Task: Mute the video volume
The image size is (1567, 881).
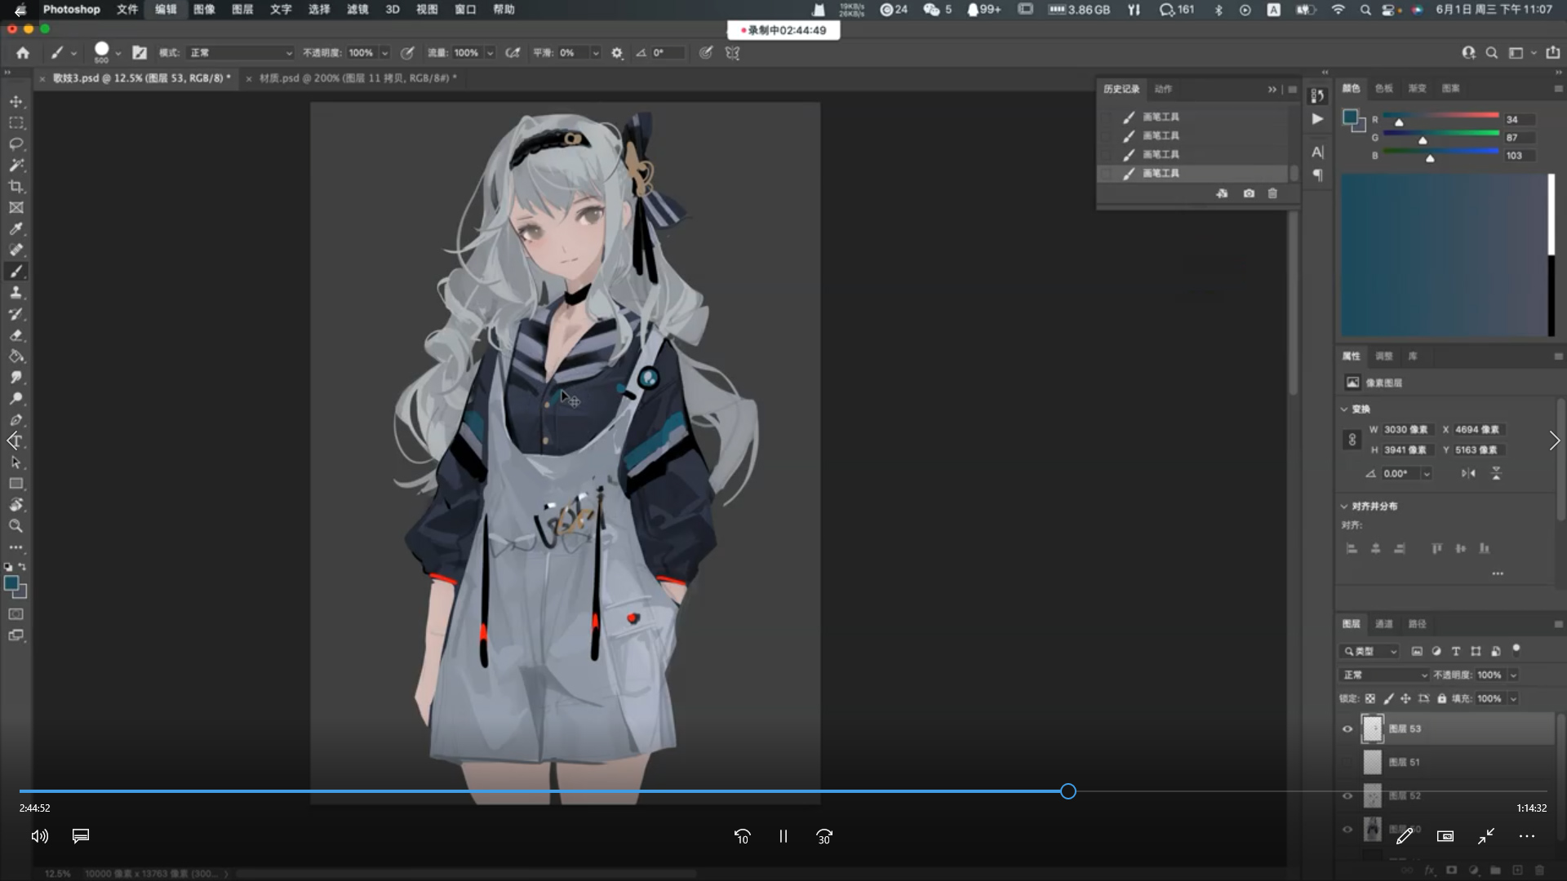Action: coord(40,836)
